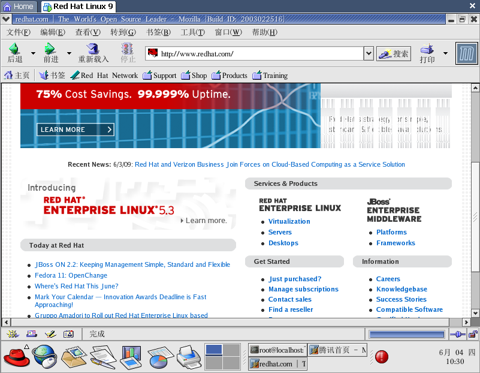Switch to the Home tab
Viewport: 480px width, 373px height.
pyautogui.click(x=19, y=7)
